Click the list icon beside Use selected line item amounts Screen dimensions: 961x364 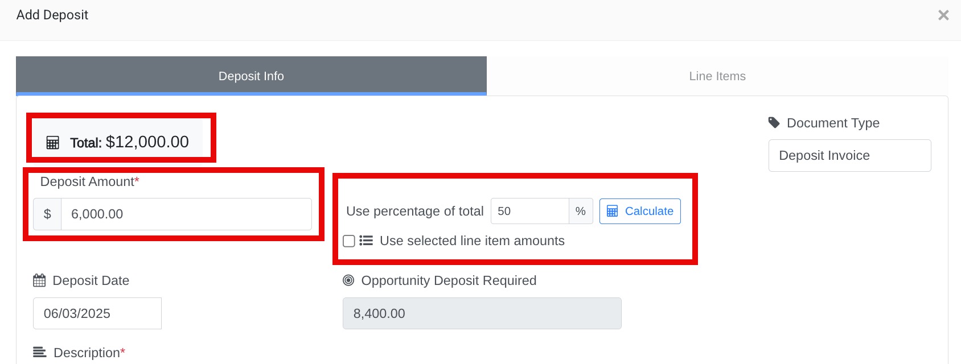pos(366,241)
